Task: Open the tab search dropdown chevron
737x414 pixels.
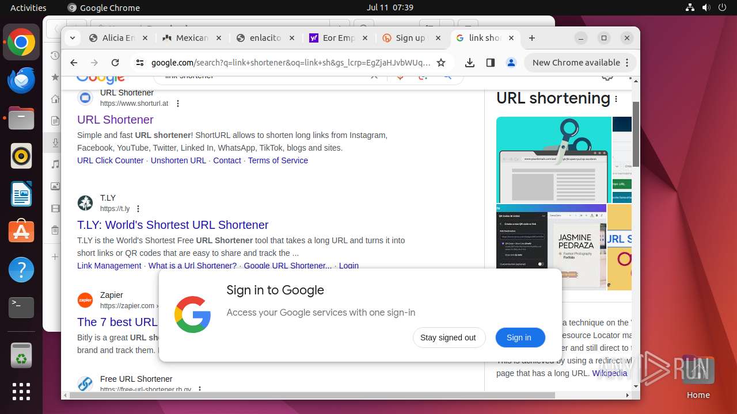Action: point(73,38)
